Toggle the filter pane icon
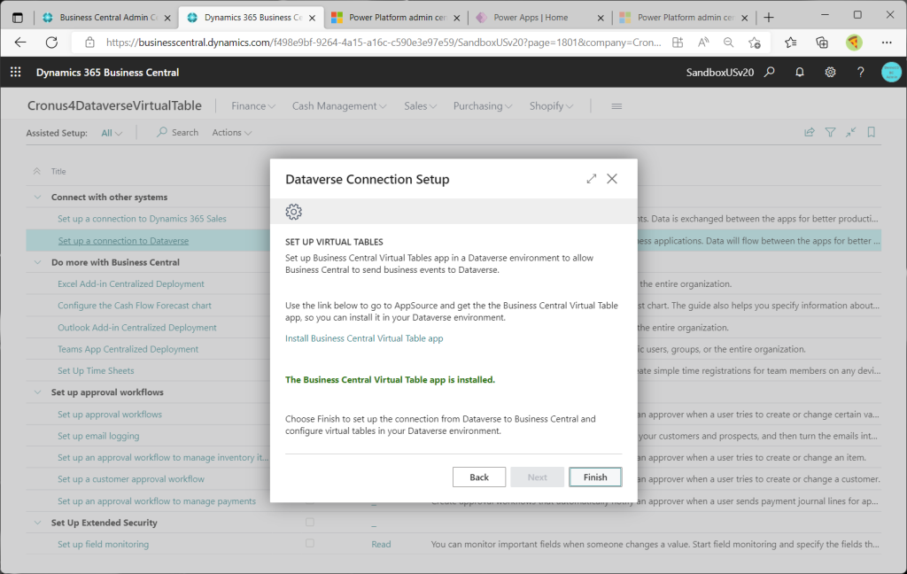The image size is (907, 574). tap(830, 133)
